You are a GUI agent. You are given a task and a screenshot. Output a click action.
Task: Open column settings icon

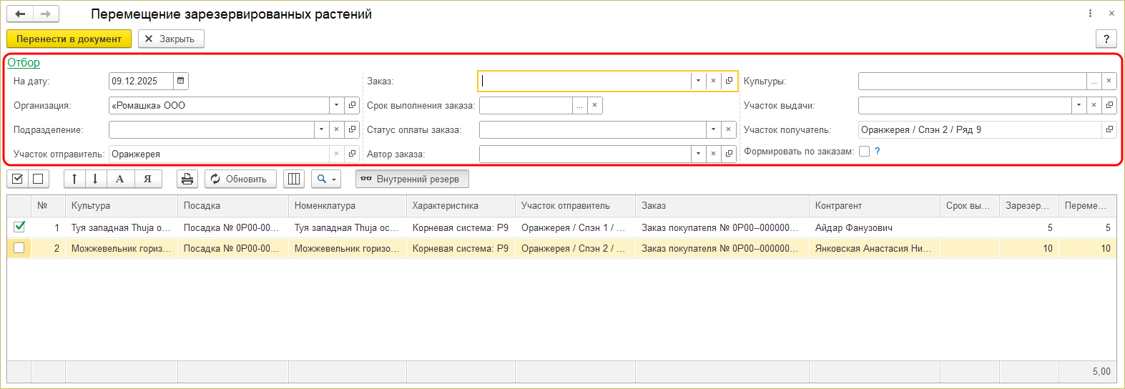click(x=294, y=179)
